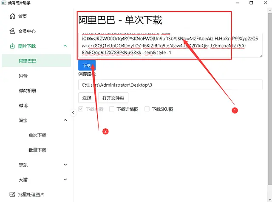Select 抖音 in the sidebar
Screen dimensions: 272x202
click(23, 76)
